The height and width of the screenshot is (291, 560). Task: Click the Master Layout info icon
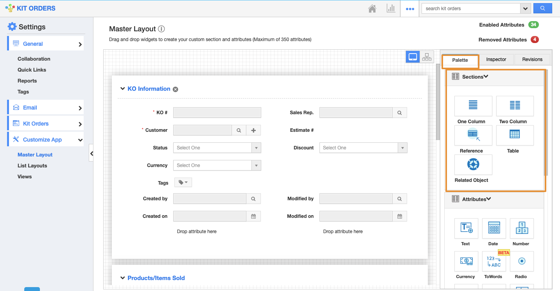[162, 29]
